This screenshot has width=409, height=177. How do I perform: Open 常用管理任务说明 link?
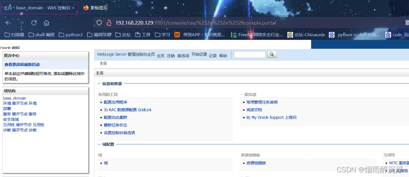tap(262, 102)
